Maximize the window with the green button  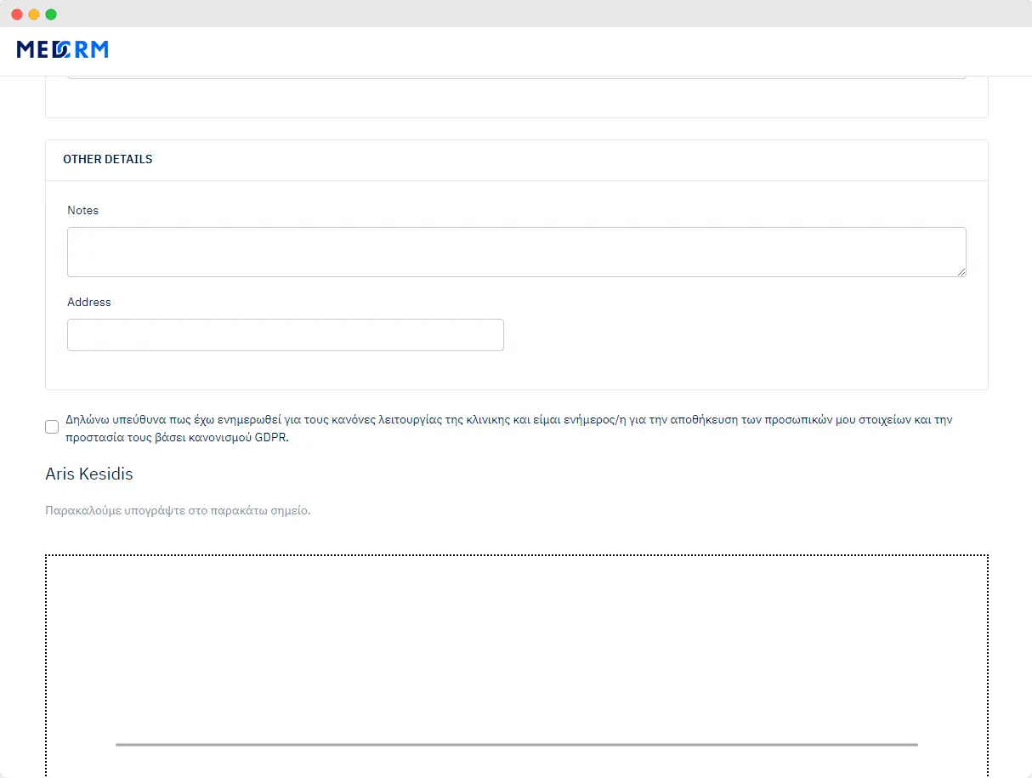pos(51,14)
